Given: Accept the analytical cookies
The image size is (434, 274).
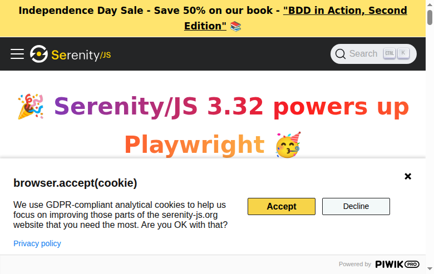Looking at the screenshot, I should tap(282, 206).
